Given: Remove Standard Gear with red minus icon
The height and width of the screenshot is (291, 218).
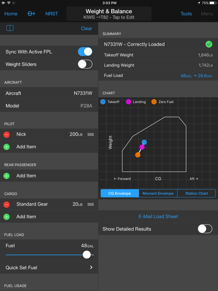Looking at the screenshot, I should (x=7, y=204).
